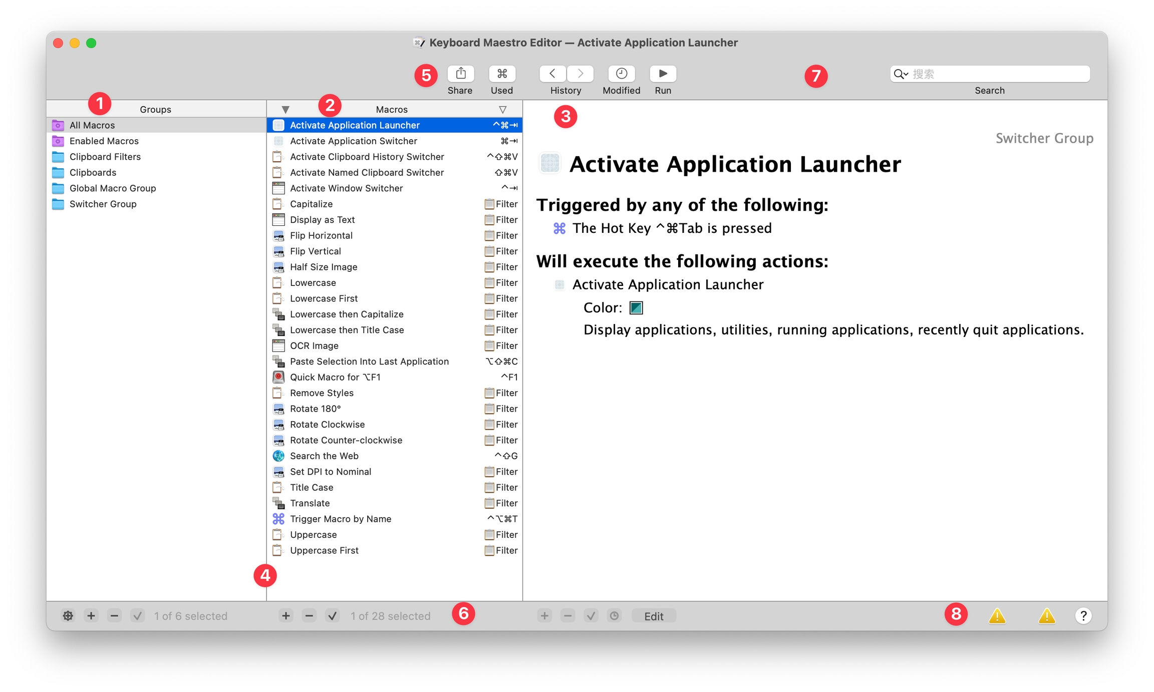Focus the Search field
The height and width of the screenshot is (692, 1154).
click(x=990, y=74)
